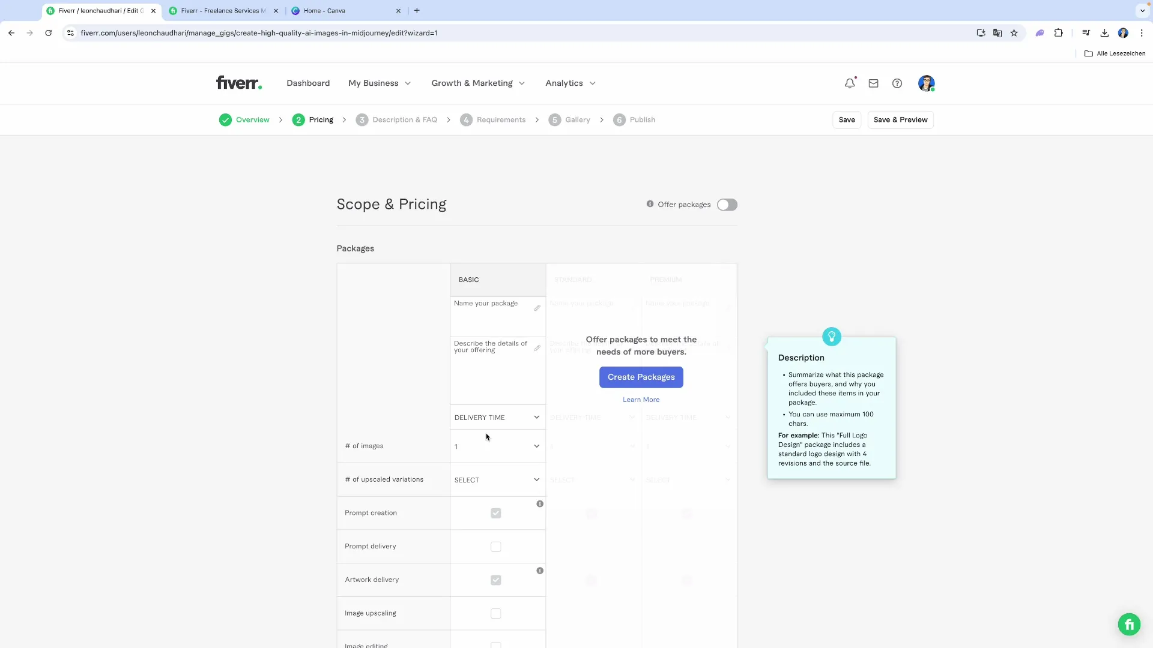Click the Create Packages button
The image size is (1153, 648).
pos(641,377)
